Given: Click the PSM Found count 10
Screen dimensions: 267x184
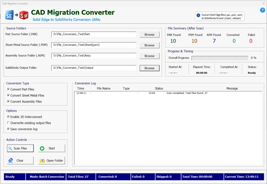Looking at the screenshot, I should pos(194,41).
